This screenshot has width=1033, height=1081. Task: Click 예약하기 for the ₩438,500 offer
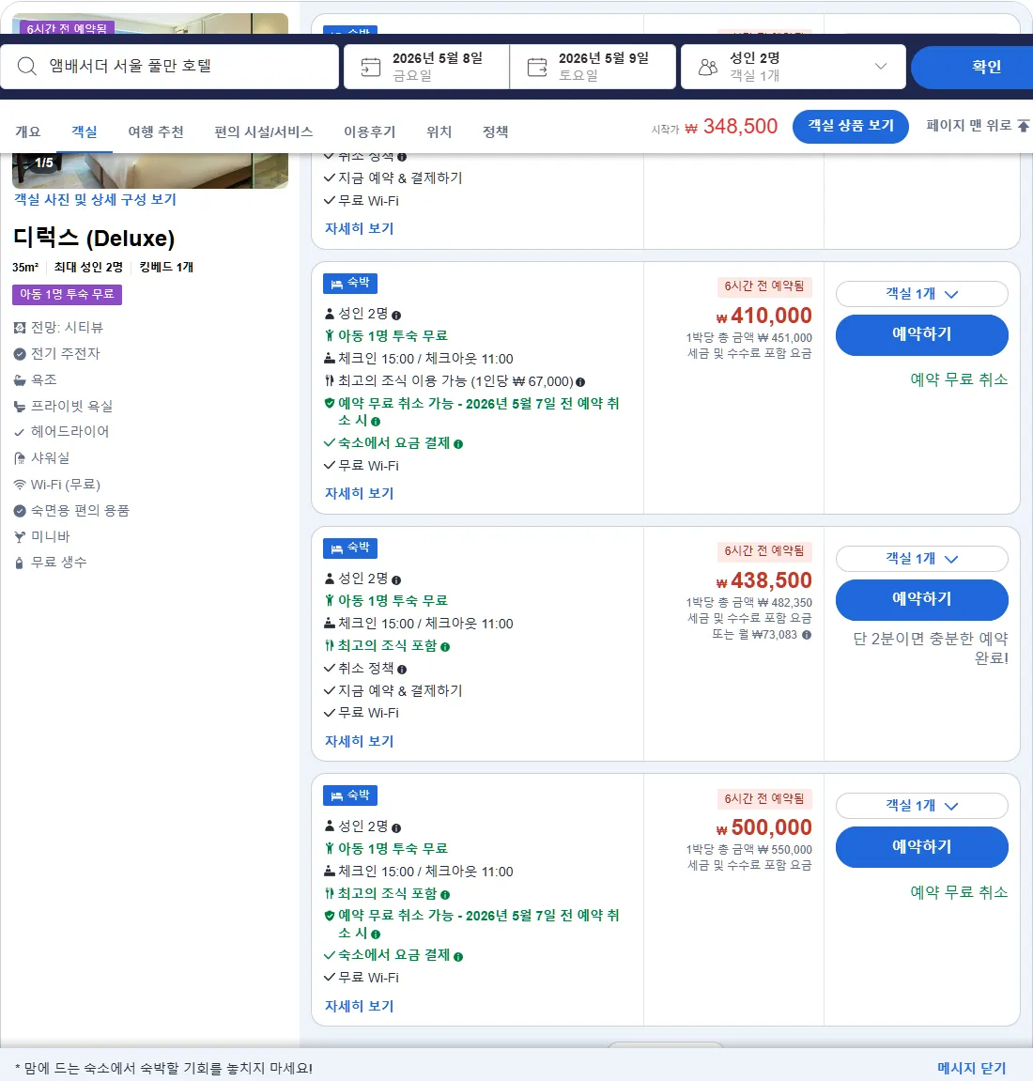click(x=921, y=599)
